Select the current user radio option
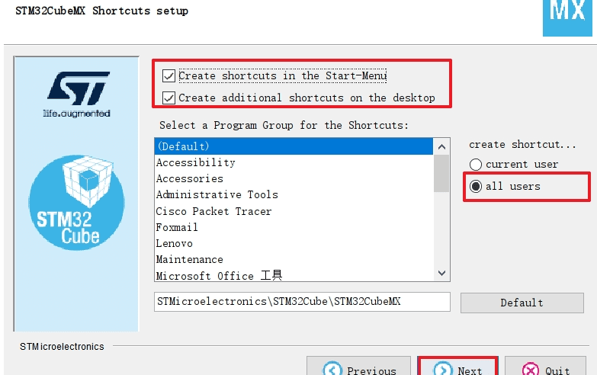This screenshot has width=597, height=375. coord(476,164)
